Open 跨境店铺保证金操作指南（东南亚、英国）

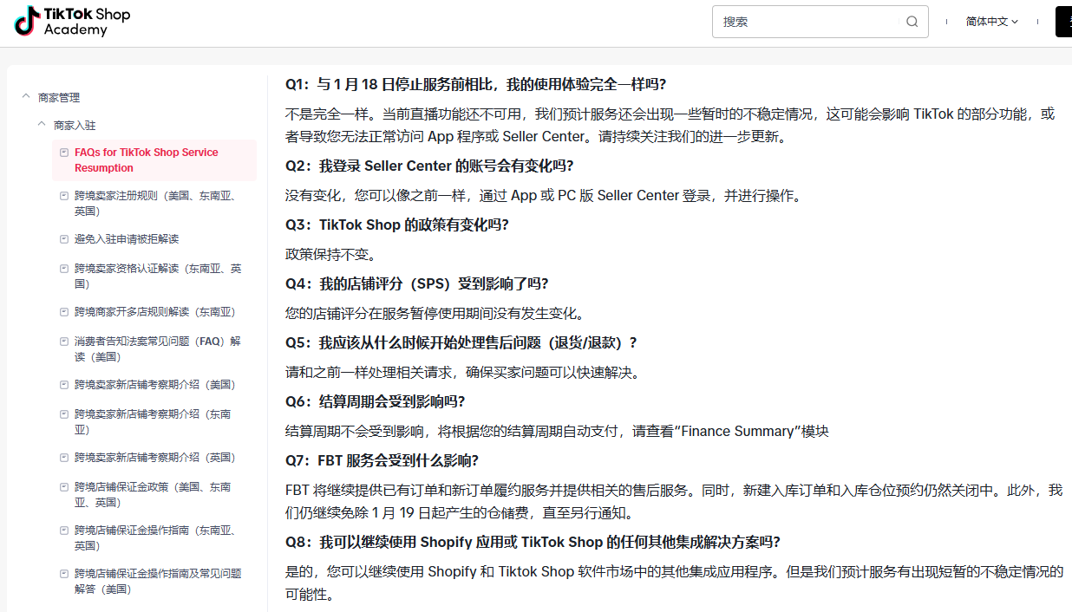154,537
